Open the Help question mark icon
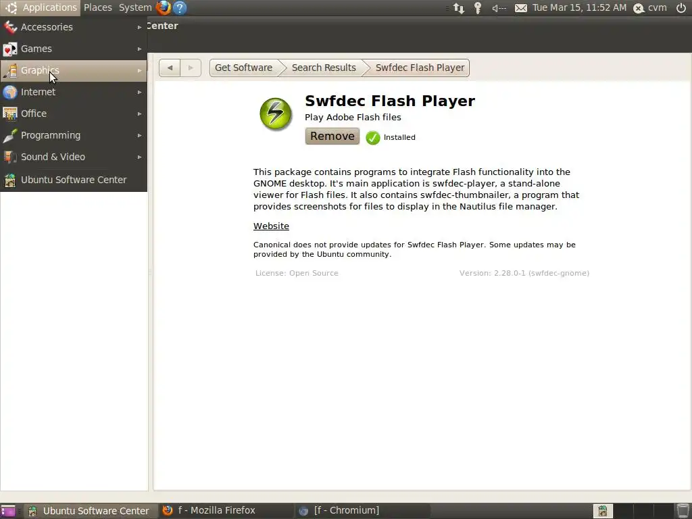 [x=180, y=7]
